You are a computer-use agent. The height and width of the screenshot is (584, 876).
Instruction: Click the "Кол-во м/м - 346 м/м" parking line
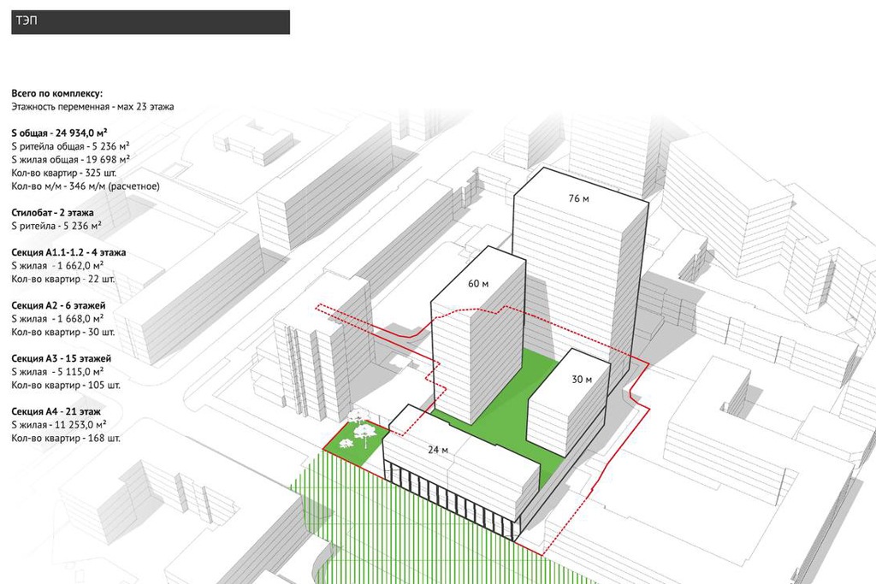point(86,186)
